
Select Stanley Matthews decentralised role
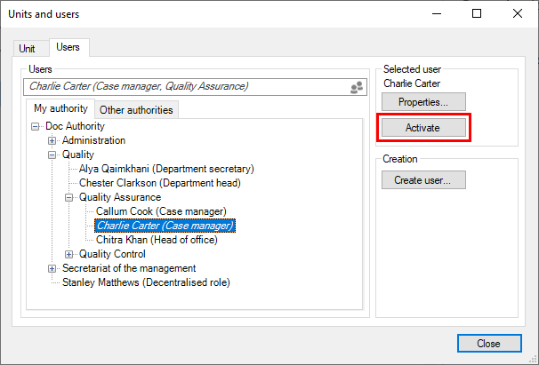point(146,282)
